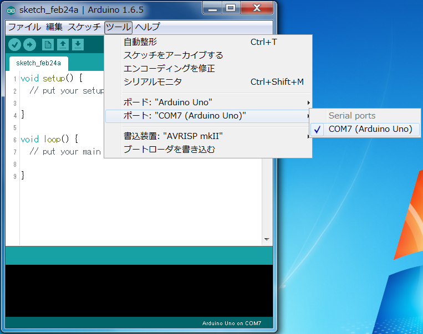The image size is (423, 334).
Task: Close the open ツール menu
Action: [119, 28]
